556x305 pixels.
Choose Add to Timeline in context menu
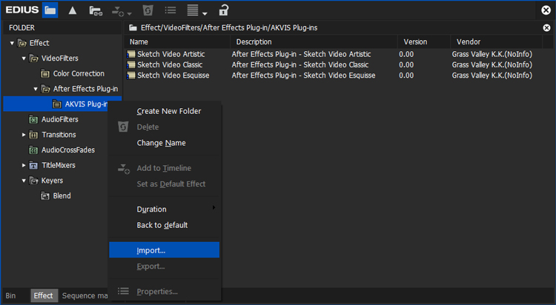[x=164, y=168]
